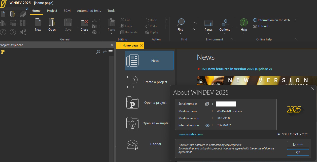Image resolution: width=317 pixels, height=162 pixels.
Task: Click the green Help question mark icon
Action: [244, 22]
